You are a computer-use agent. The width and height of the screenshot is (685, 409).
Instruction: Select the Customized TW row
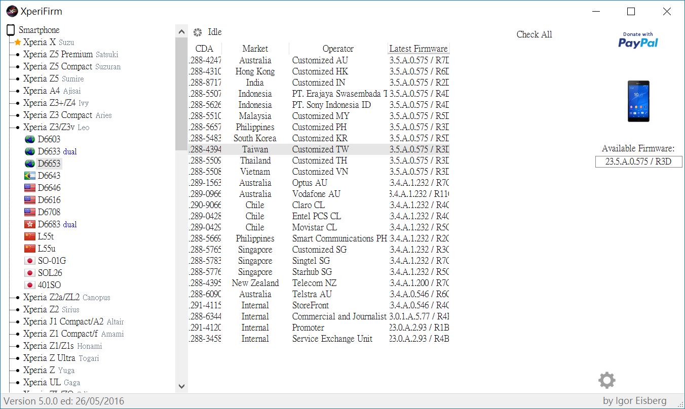(319, 149)
